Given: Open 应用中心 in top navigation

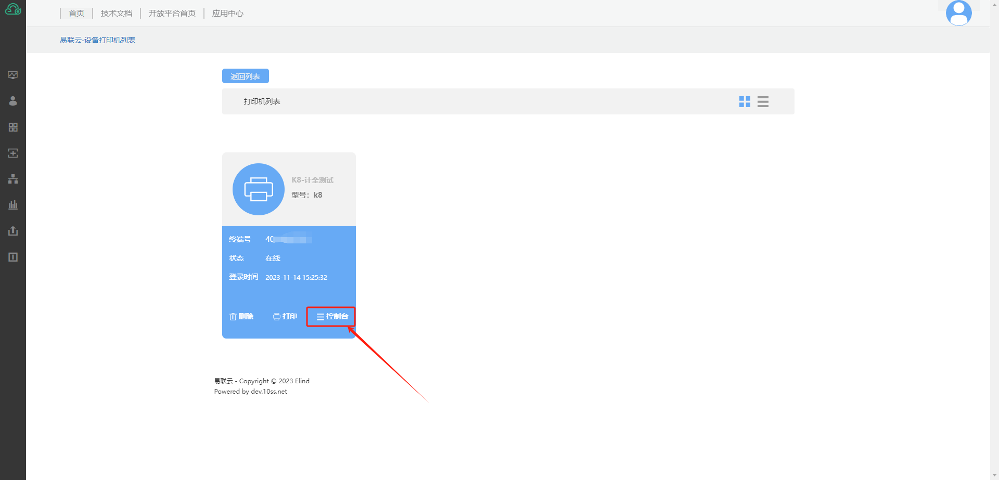Looking at the screenshot, I should [x=228, y=14].
